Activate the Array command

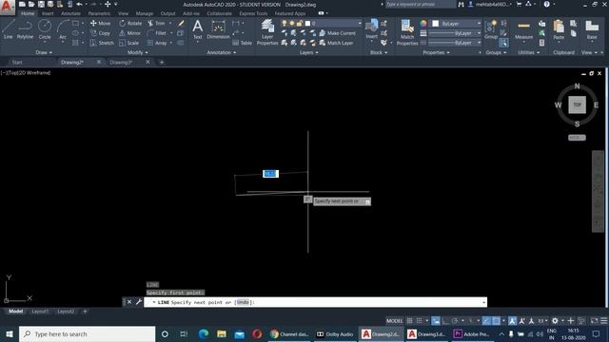click(157, 43)
